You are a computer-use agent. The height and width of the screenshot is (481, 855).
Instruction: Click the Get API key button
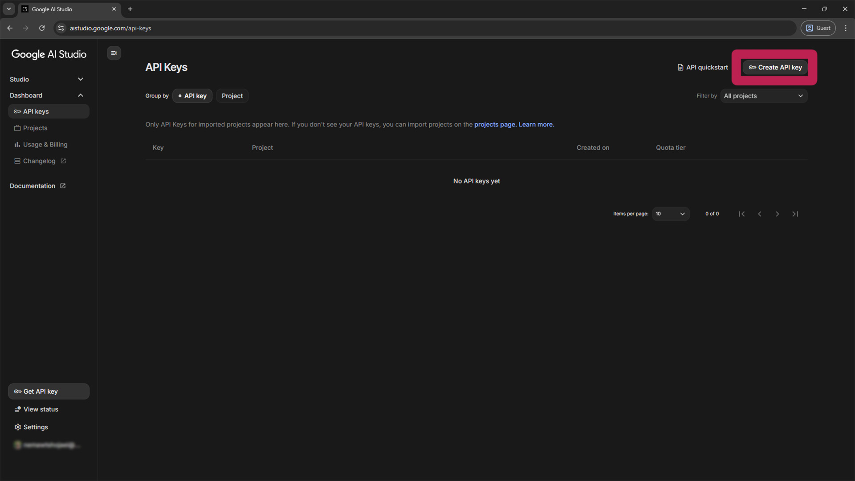[49, 391]
